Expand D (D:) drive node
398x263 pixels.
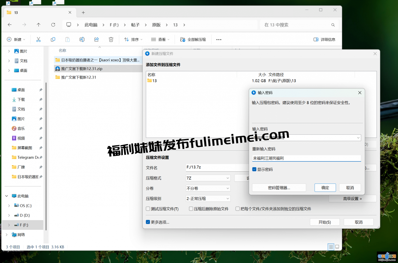click(x=9, y=215)
